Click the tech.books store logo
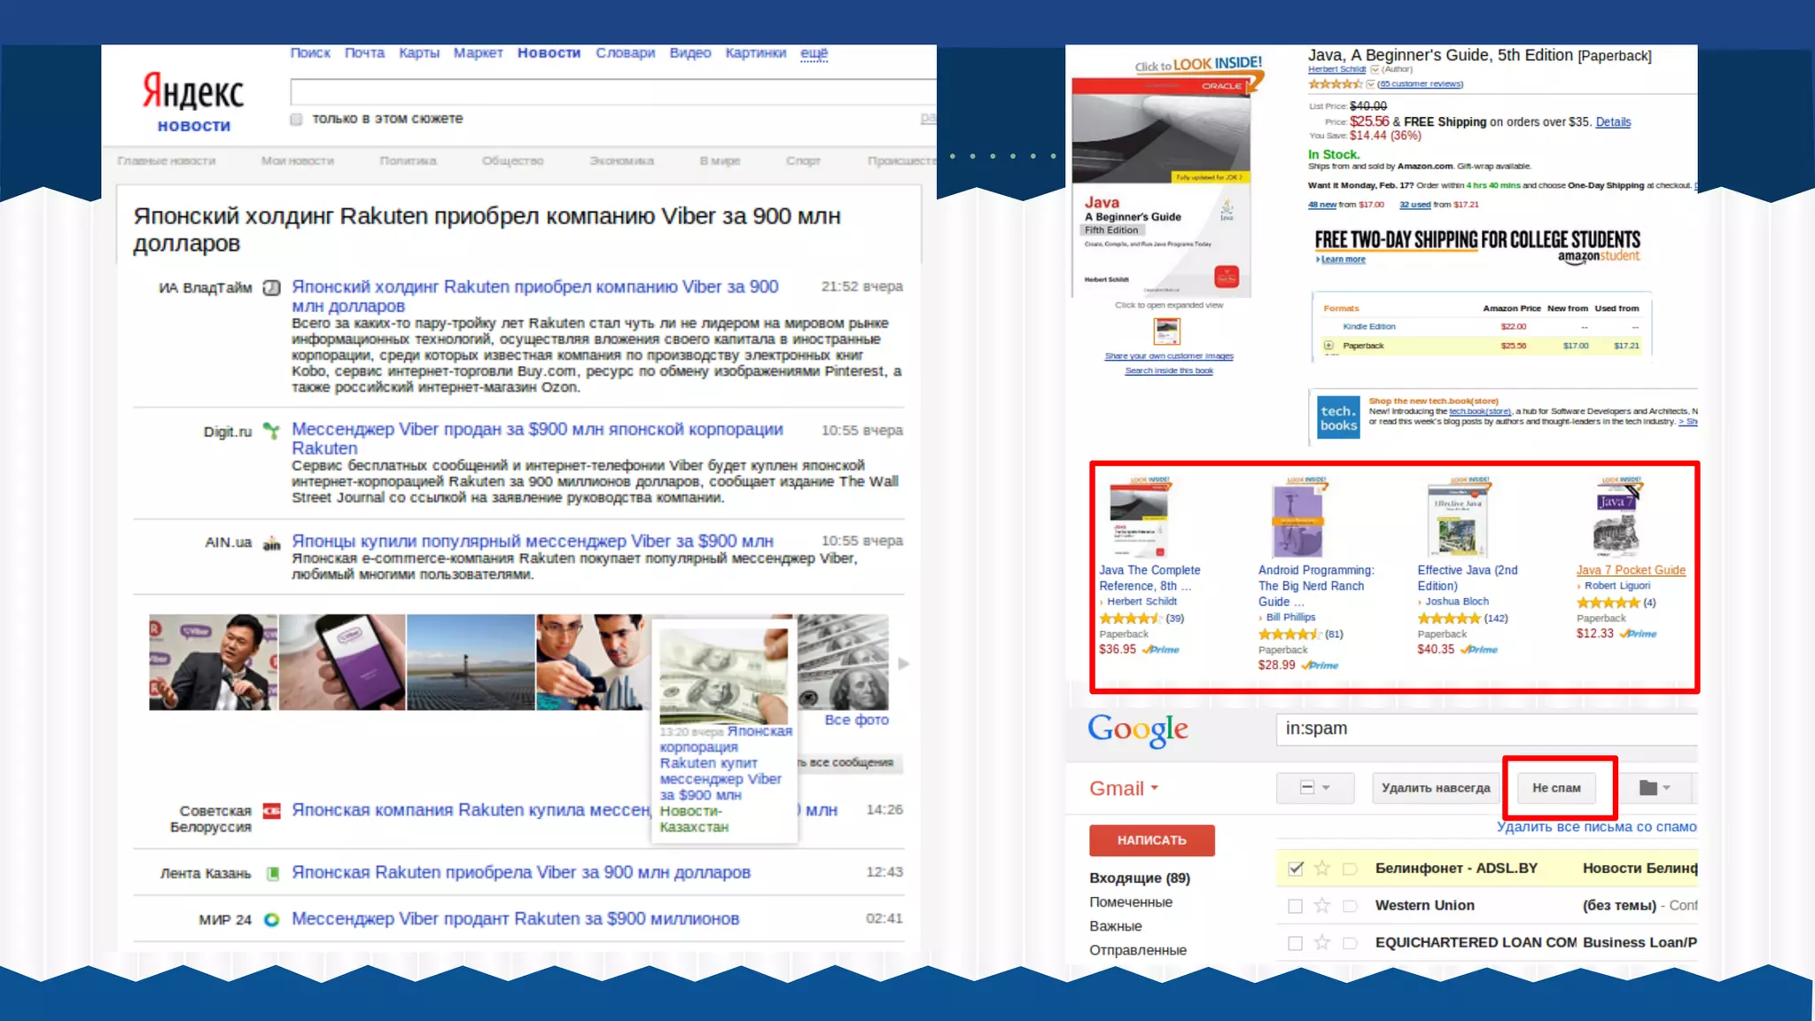1815x1021 pixels. (1337, 418)
